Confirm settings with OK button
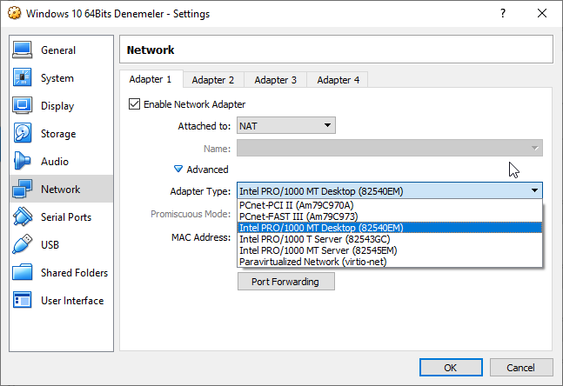The height and width of the screenshot is (386, 563). tap(451, 368)
